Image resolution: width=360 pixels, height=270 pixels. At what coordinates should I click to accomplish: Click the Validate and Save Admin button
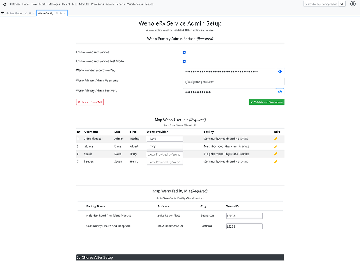tap(266, 102)
